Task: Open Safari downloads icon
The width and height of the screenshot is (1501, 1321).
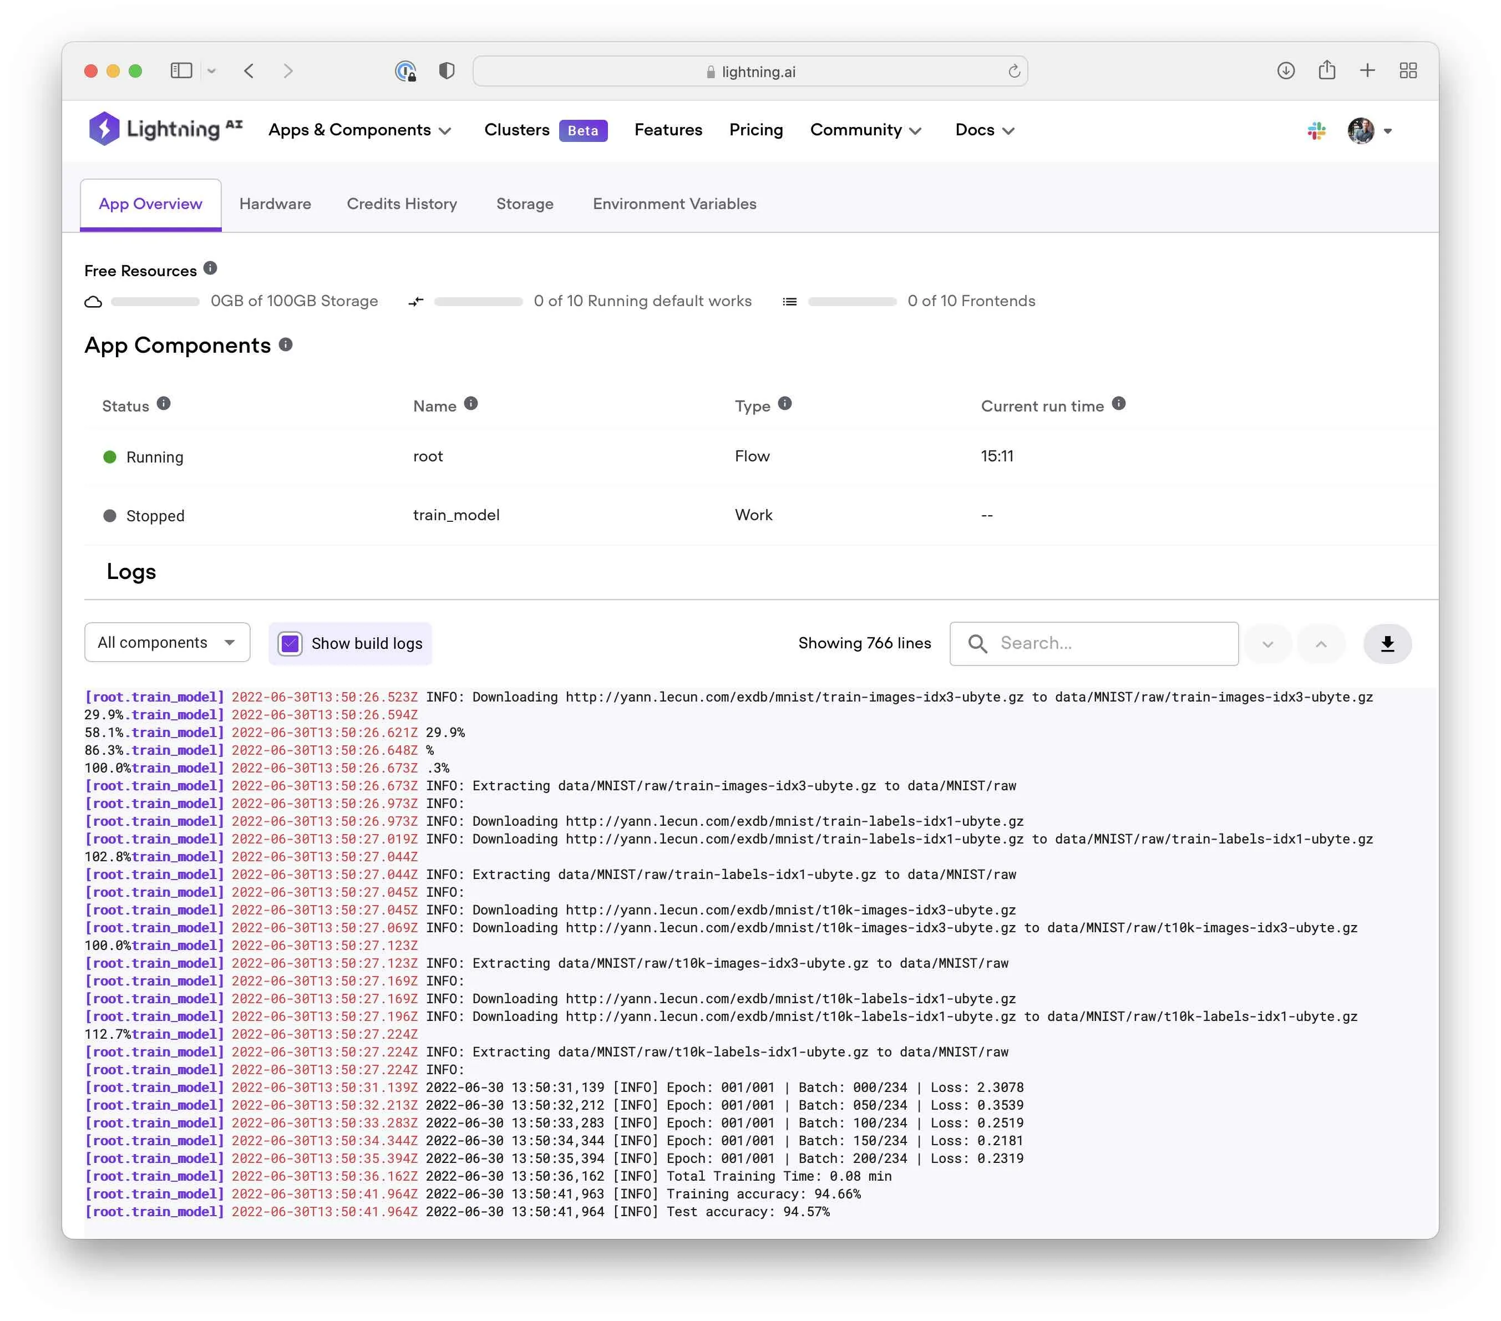Action: click(x=1285, y=70)
